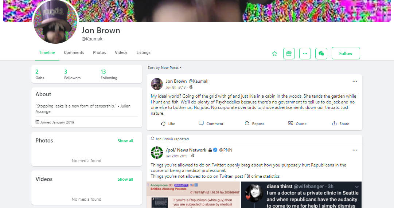Repost Jon Brown's June 8th post
The image size is (394, 208).
[254, 123]
